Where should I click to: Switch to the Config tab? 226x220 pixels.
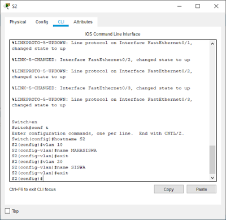coord(42,22)
